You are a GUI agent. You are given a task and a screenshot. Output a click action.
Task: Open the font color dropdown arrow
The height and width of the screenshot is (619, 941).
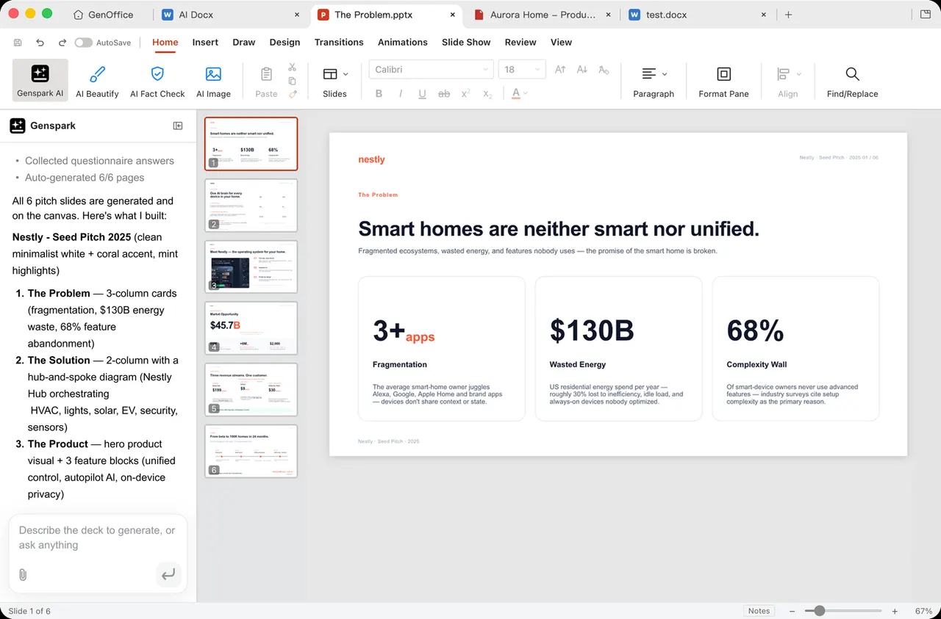(x=526, y=94)
